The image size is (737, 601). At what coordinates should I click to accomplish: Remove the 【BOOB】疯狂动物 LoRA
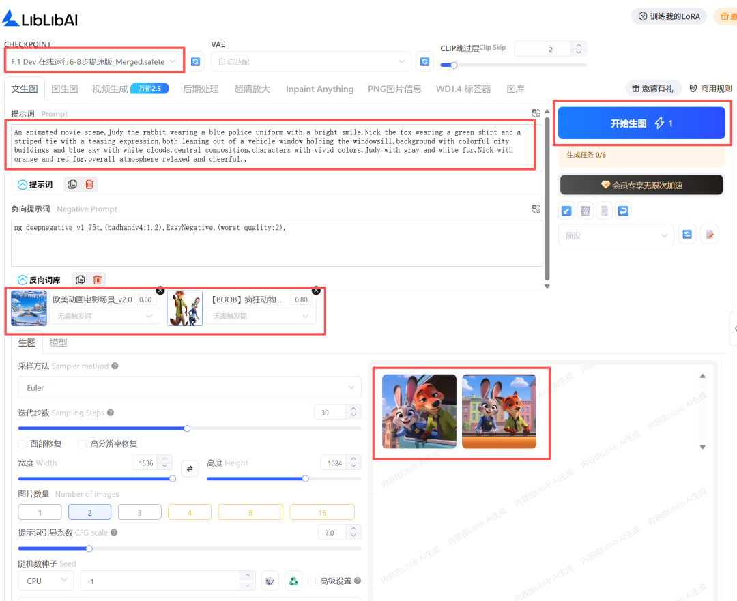point(317,291)
